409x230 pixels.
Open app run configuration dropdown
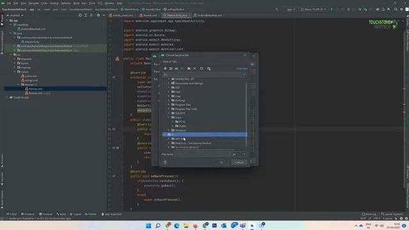pos(289,10)
